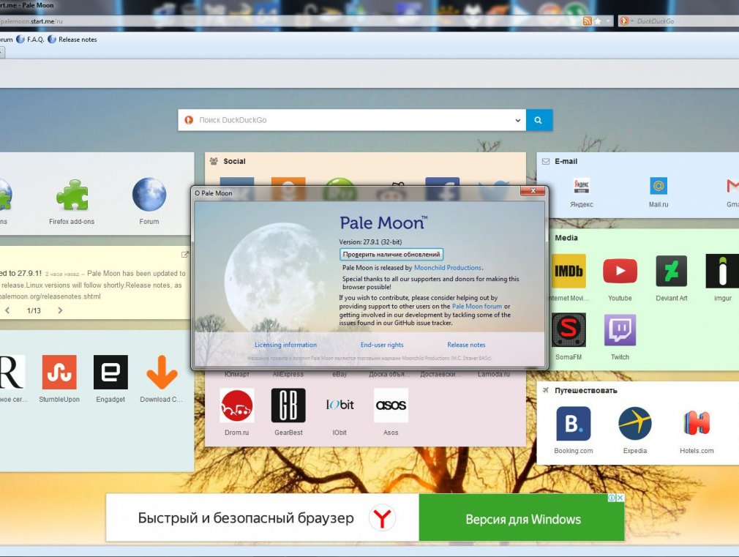This screenshot has width=739, height=557.
Task: Click the bookmark star in address bar
Action: coord(598,20)
